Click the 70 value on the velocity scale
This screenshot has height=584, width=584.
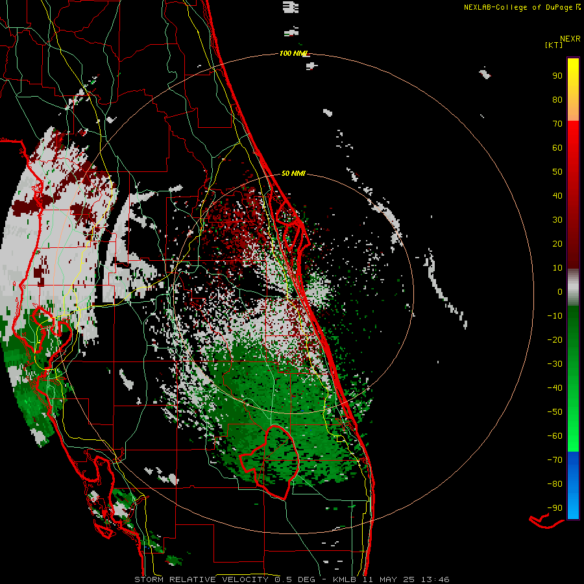(557, 124)
